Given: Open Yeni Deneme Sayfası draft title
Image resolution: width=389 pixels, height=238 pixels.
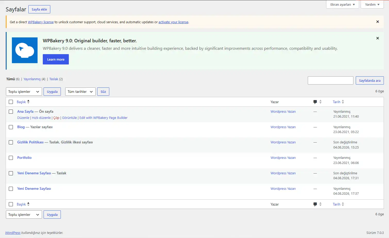Looking at the screenshot, I should pos(34,173).
